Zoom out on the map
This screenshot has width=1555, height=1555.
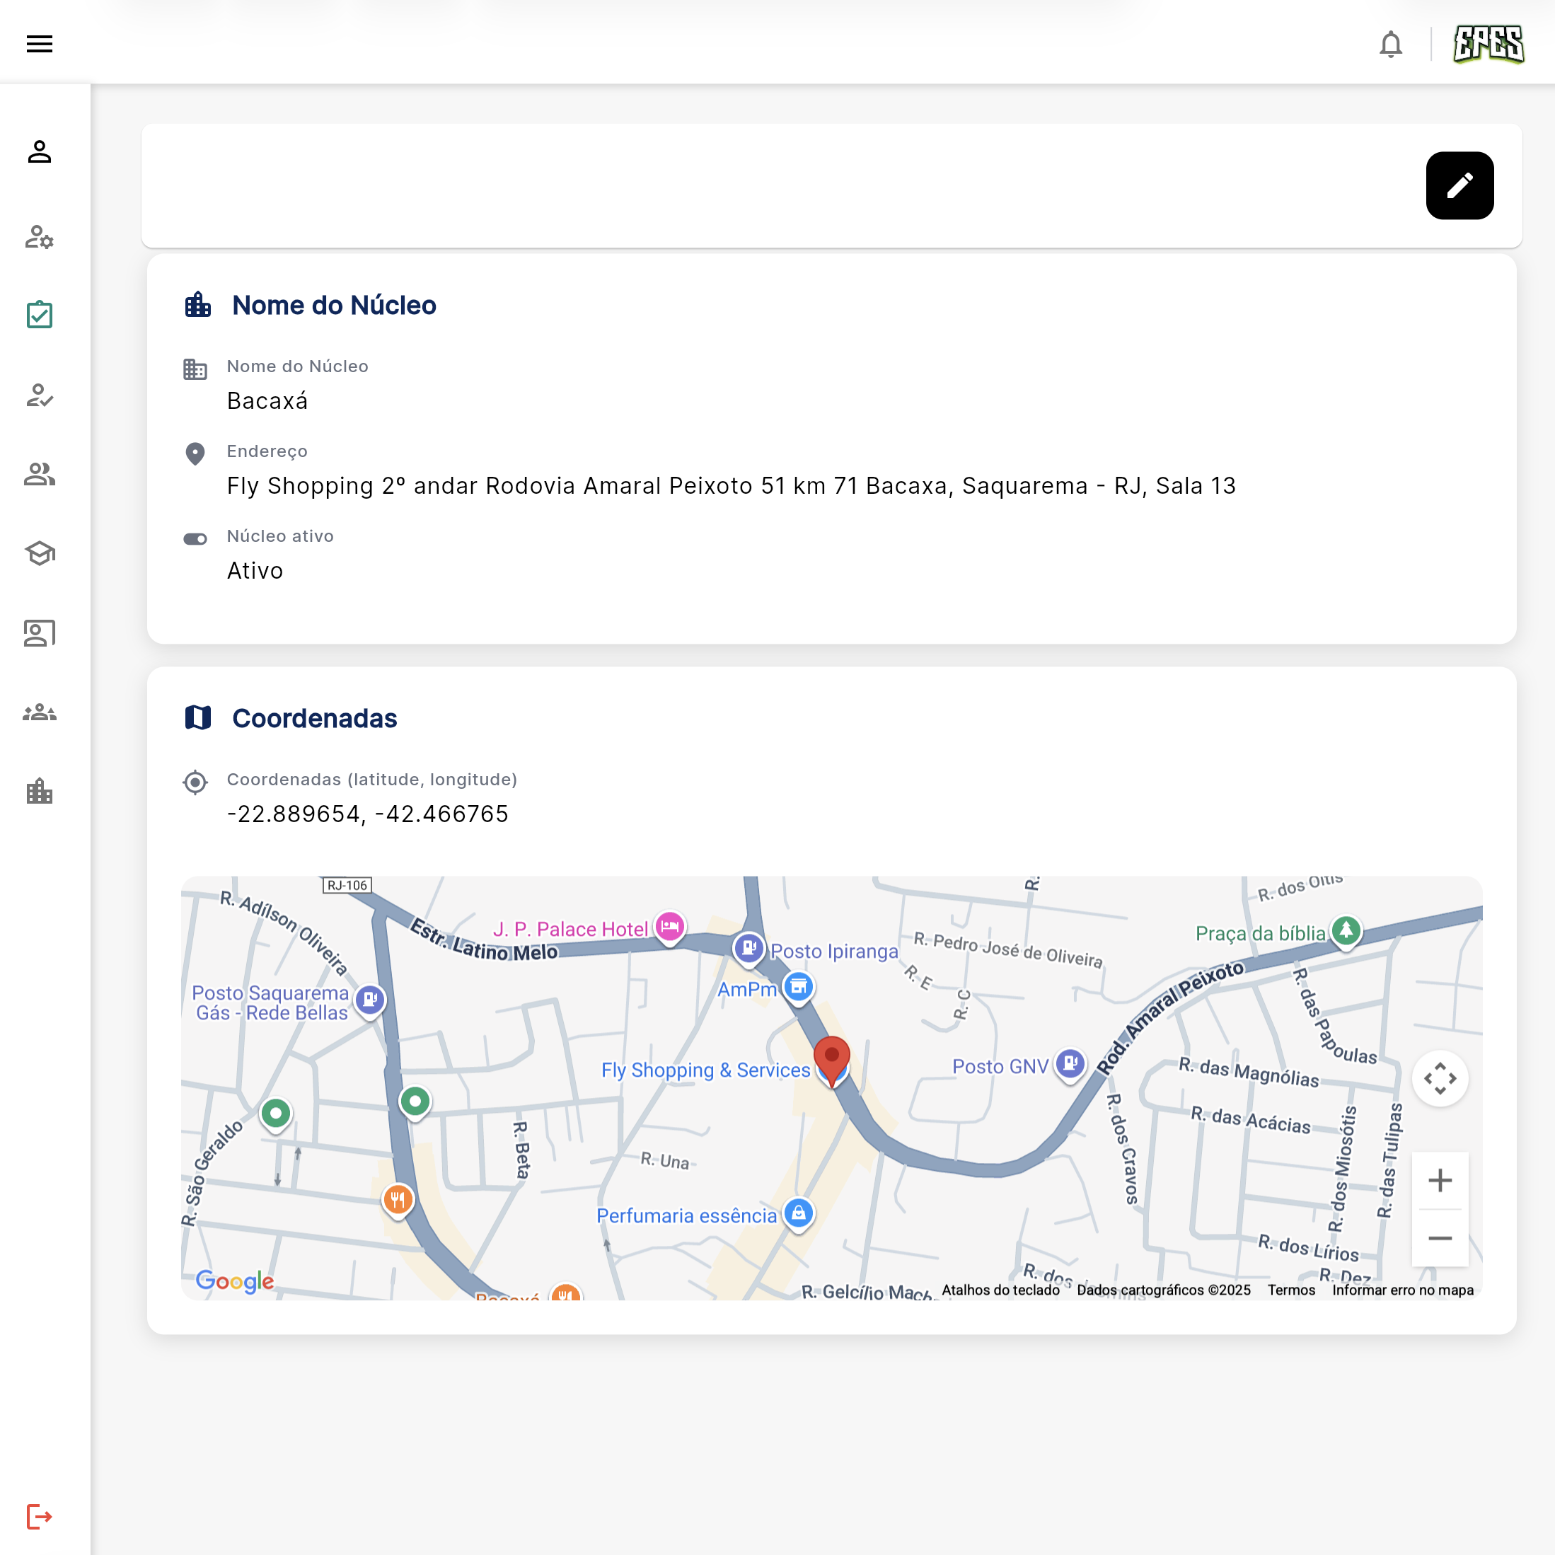(x=1440, y=1239)
